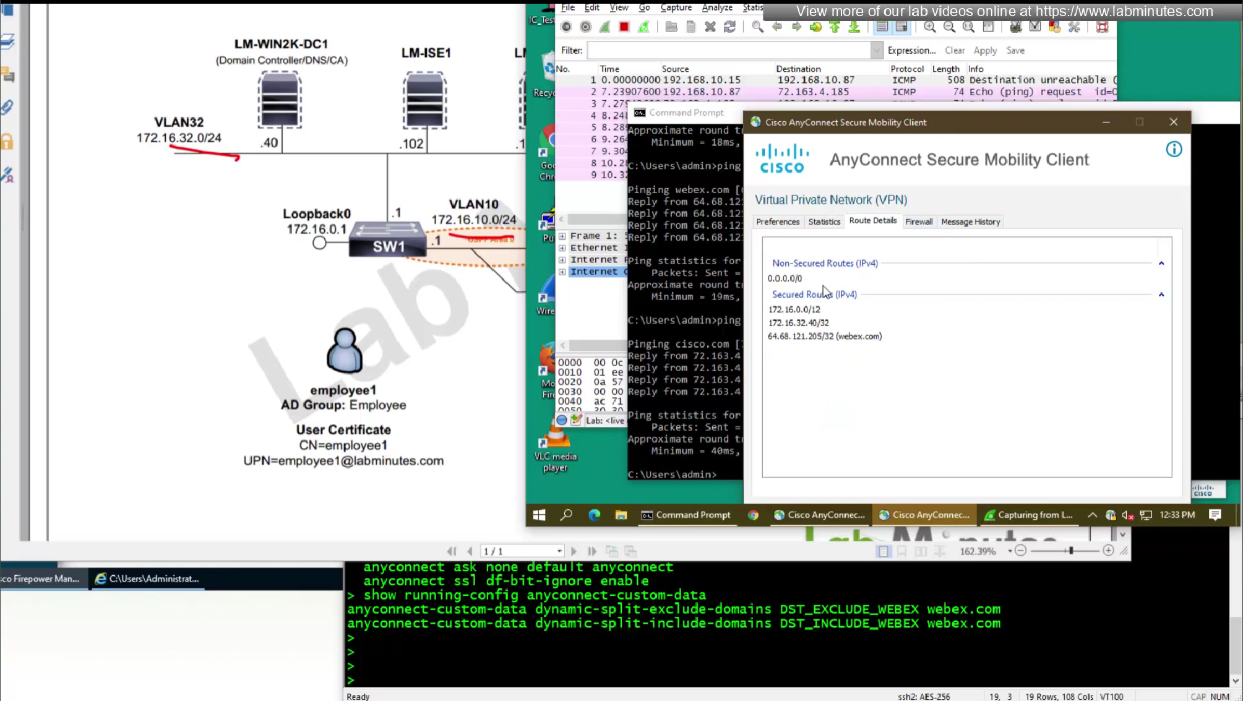Collapse the Secured Routes (IPv4) section
The height and width of the screenshot is (701, 1243).
click(1161, 295)
